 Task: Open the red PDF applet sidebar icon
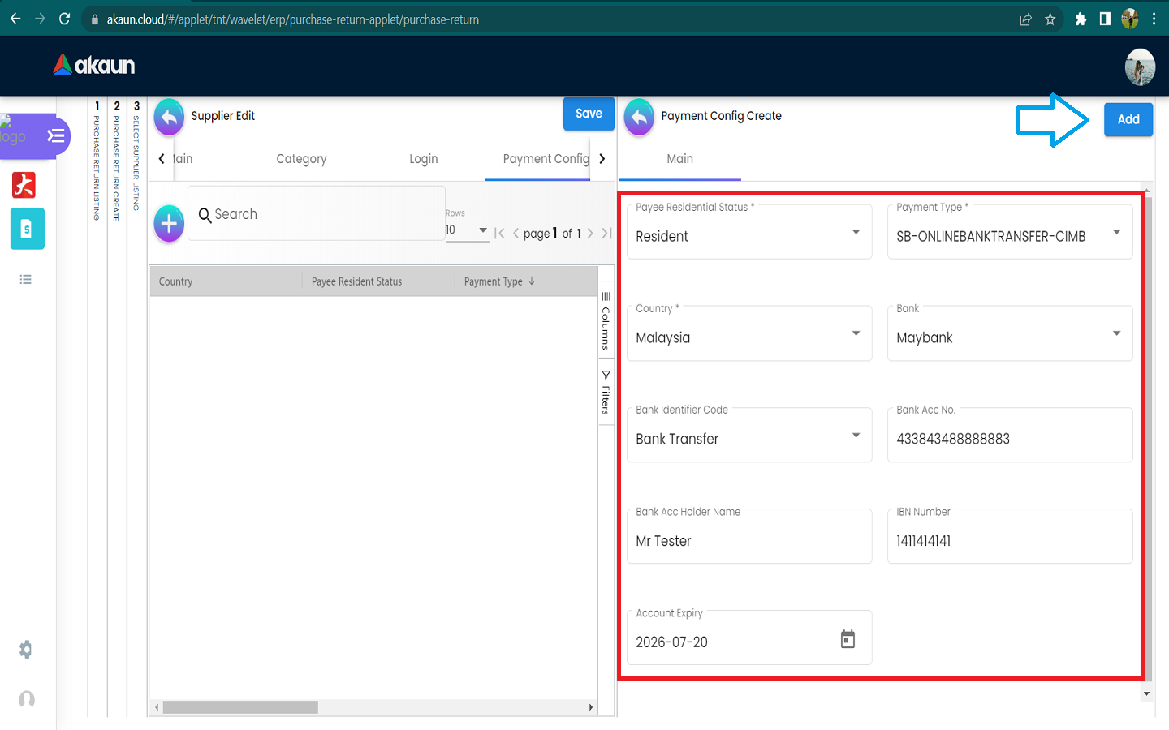click(x=24, y=185)
